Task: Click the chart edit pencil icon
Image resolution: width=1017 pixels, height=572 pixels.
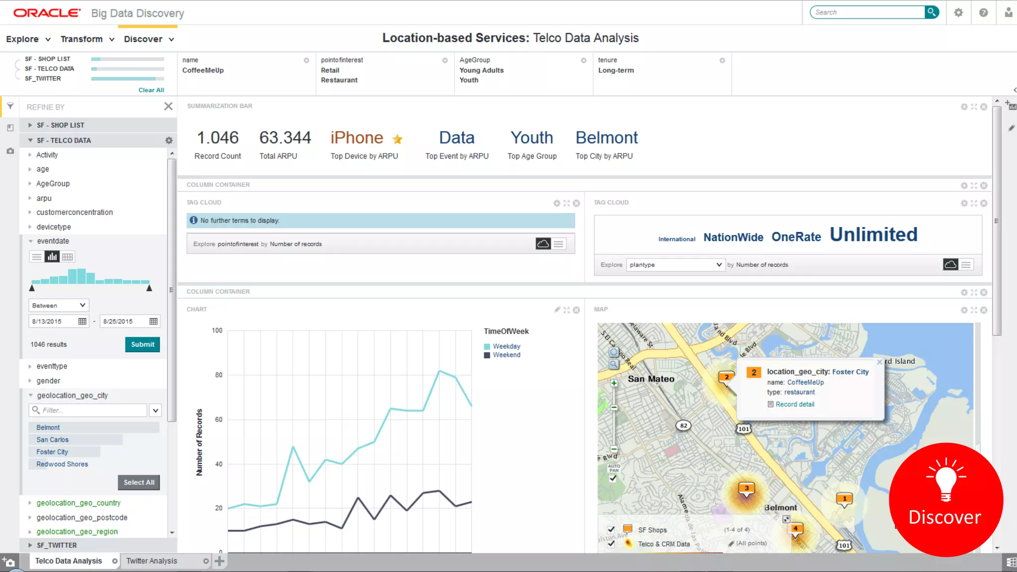Action: [557, 310]
